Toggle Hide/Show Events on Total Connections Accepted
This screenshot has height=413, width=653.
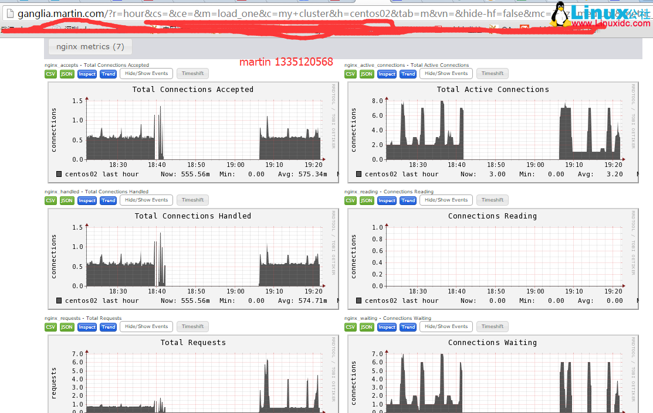pyautogui.click(x=147, y=74)
